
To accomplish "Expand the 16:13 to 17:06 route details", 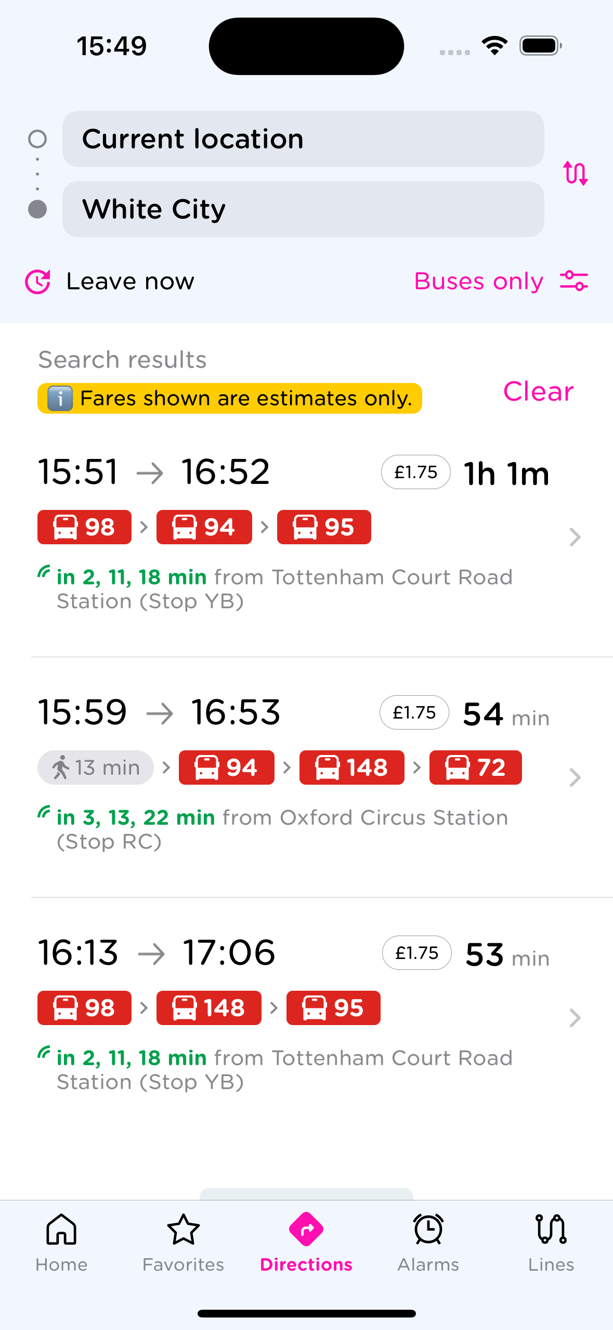I will [575, 1018].
